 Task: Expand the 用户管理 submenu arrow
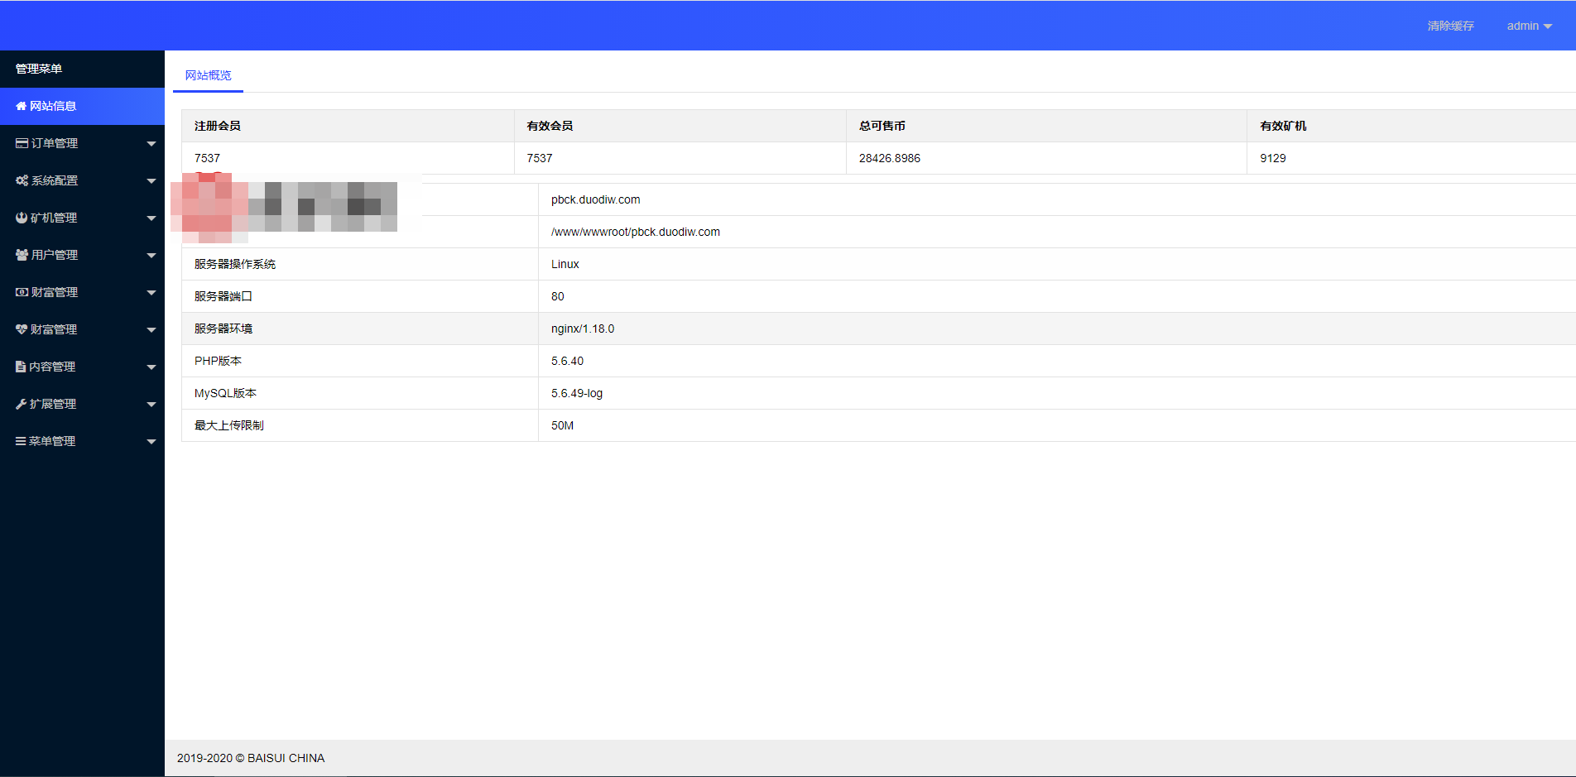[x=151, y=256]
